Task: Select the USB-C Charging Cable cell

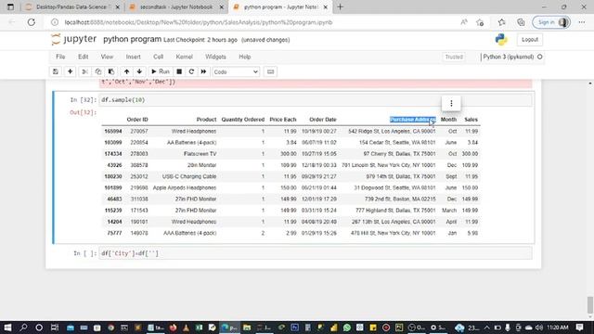Action: [189, 176]
